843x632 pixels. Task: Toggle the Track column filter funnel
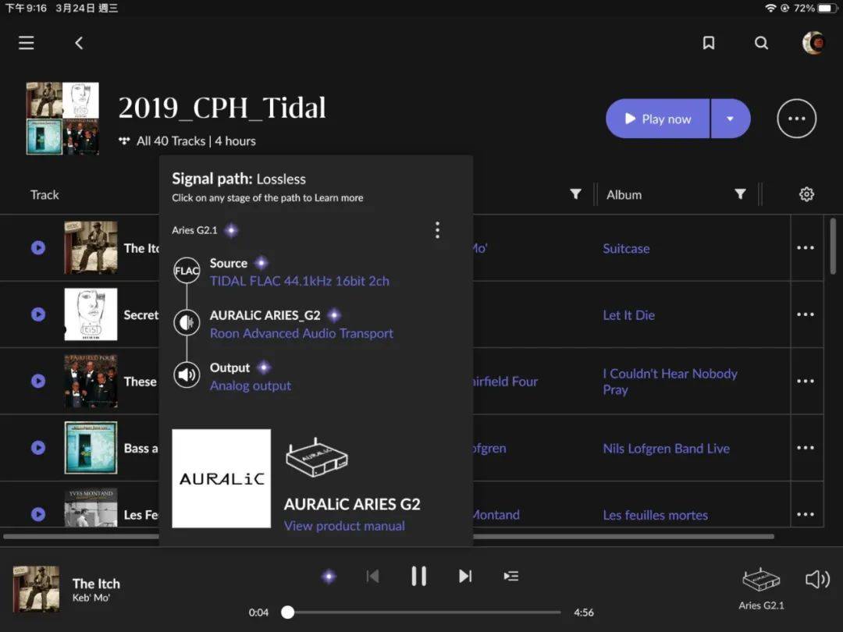(575, 194)
